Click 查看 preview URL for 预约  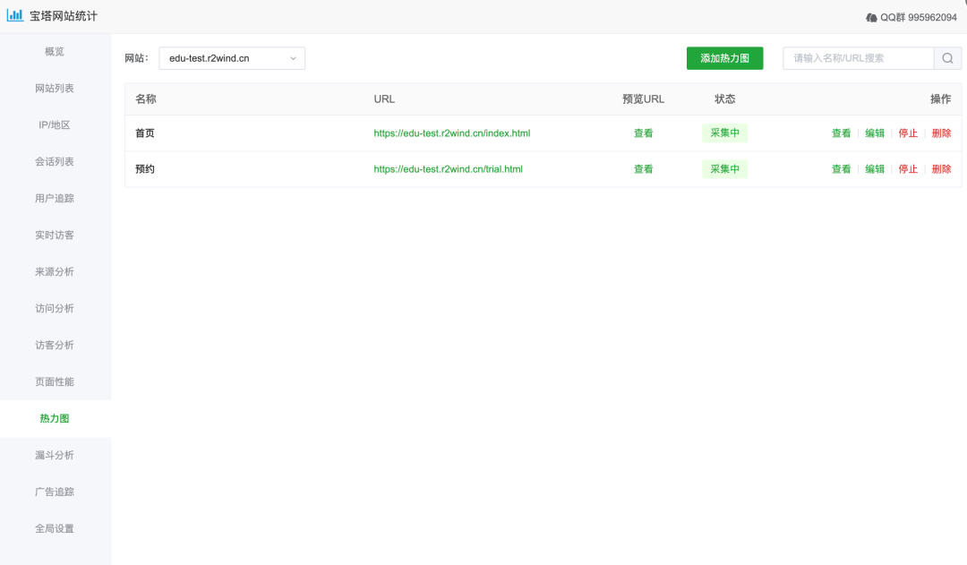pyautogui.click(x=643, y=169)
